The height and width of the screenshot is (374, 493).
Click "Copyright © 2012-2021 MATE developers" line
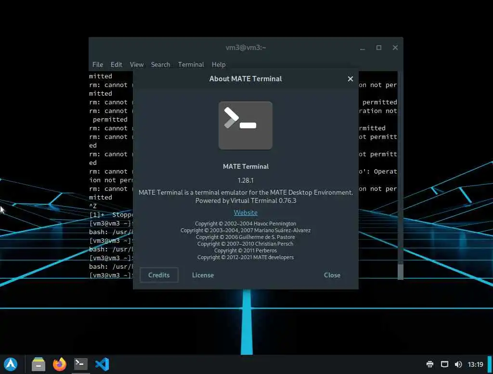(246, 257)
